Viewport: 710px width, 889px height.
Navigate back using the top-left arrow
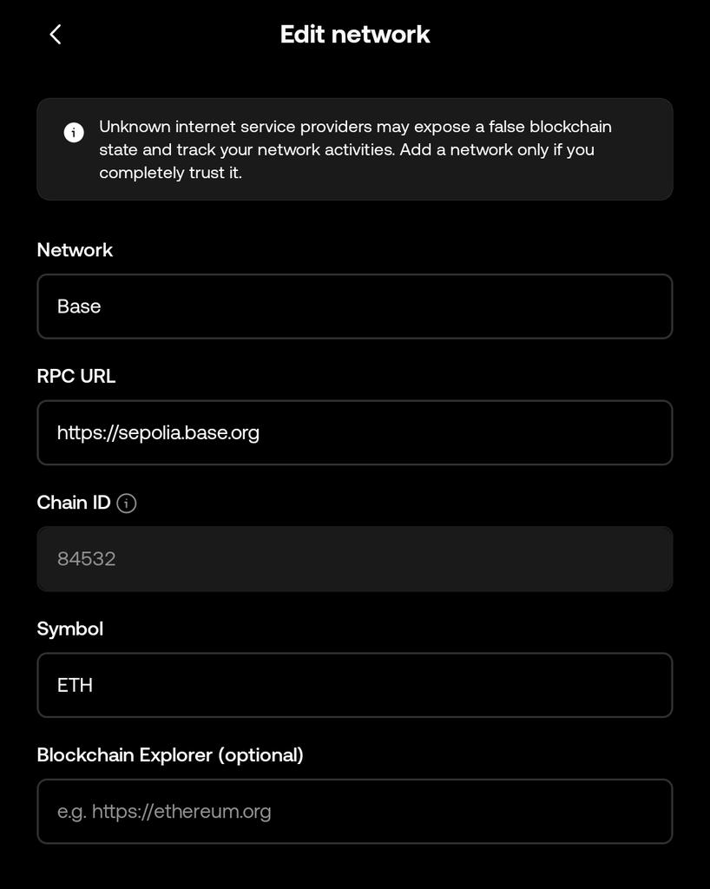coord(56,34)
